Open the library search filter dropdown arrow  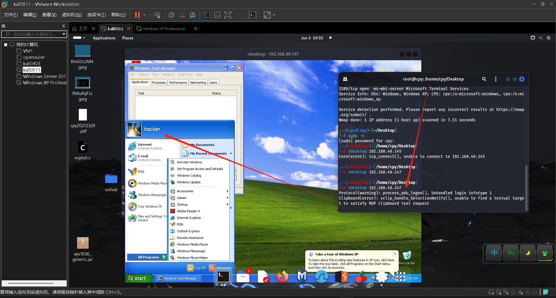click(x=64, y=34)
